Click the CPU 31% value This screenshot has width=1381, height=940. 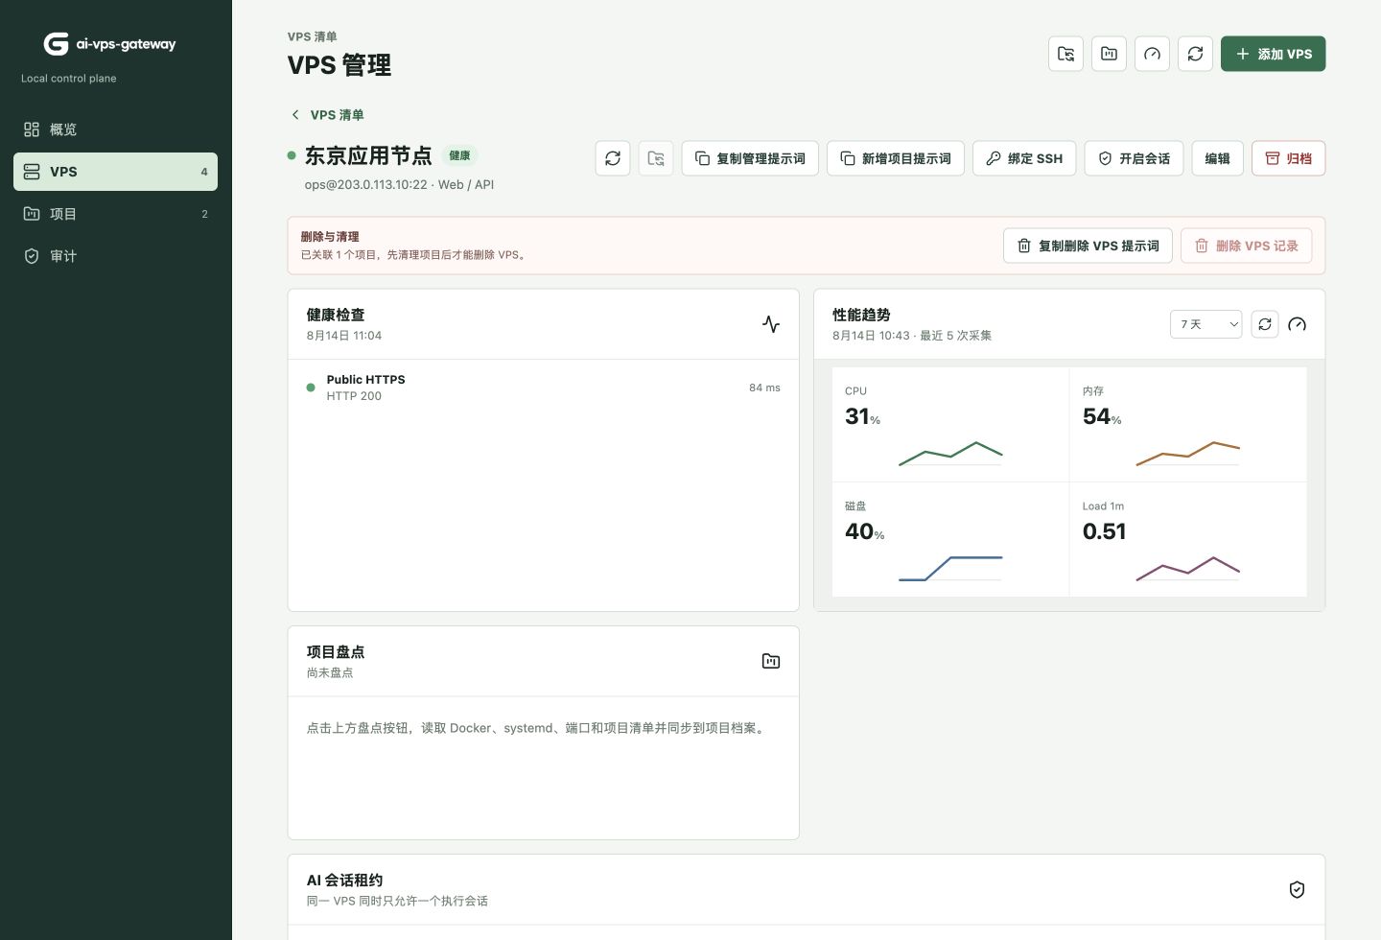tap(862, 416)
